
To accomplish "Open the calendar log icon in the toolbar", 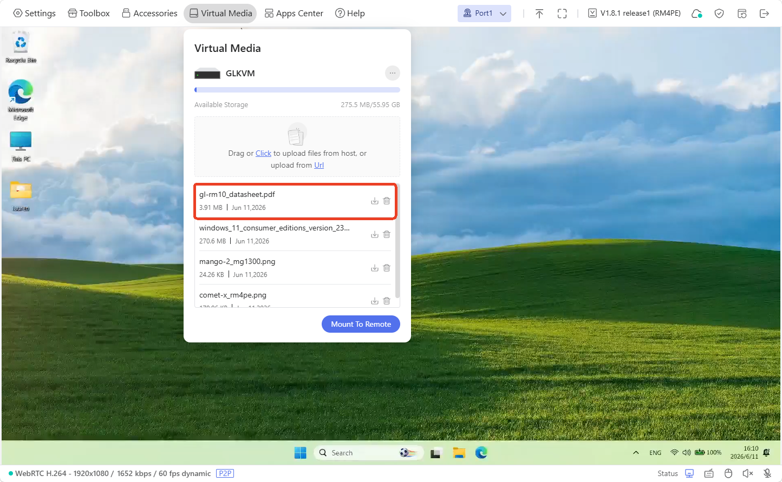I will [742, 14].
